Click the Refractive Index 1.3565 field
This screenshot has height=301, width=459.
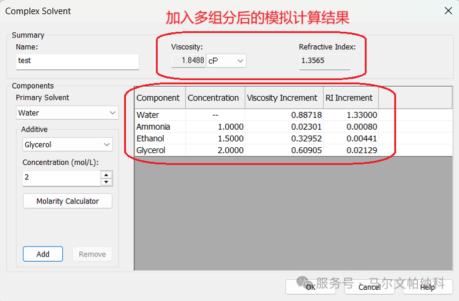(x=325, y=61)
